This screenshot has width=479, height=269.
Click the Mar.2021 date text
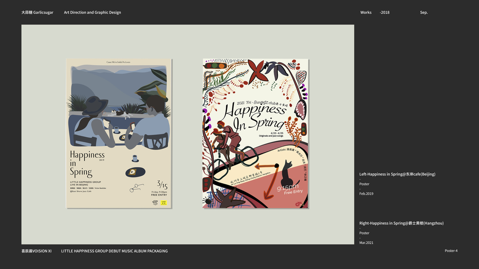point(366,243)
